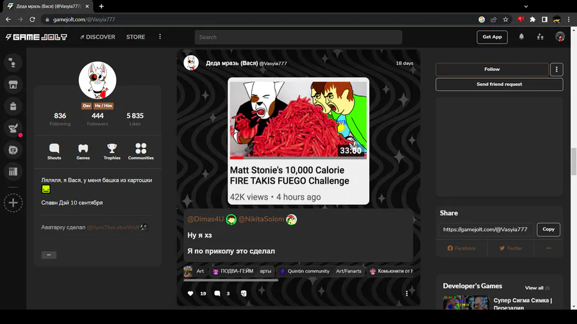Open the backpack icon in sidebar
Viewport: 577px width, 324px height.
coord(13,106)
